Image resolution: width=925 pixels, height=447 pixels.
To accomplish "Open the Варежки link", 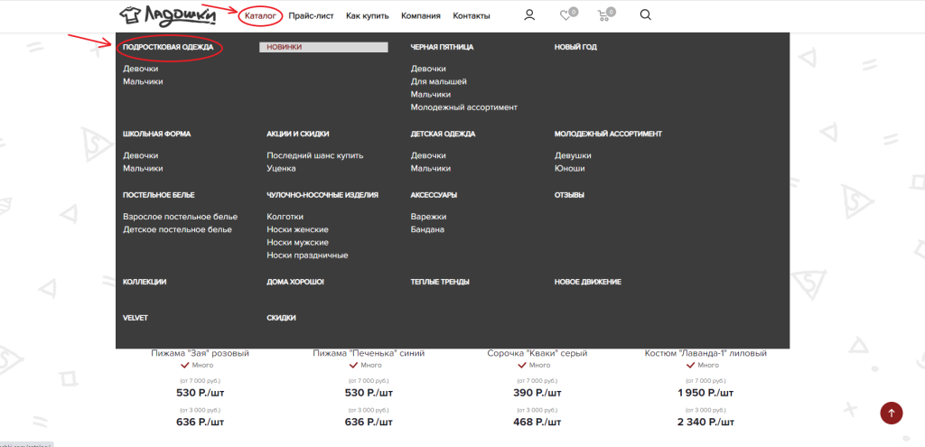I will click(x=429, y=217).
